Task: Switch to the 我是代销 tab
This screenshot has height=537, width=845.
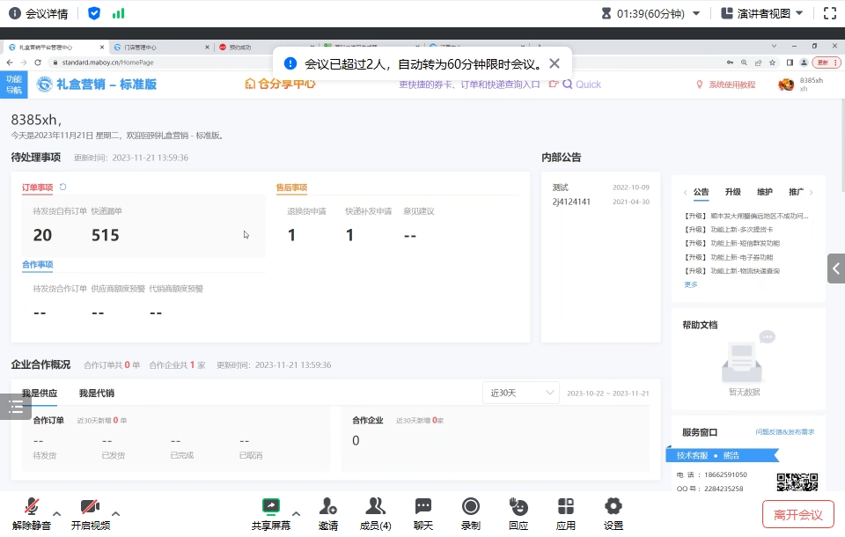Action: click(96, 394)
